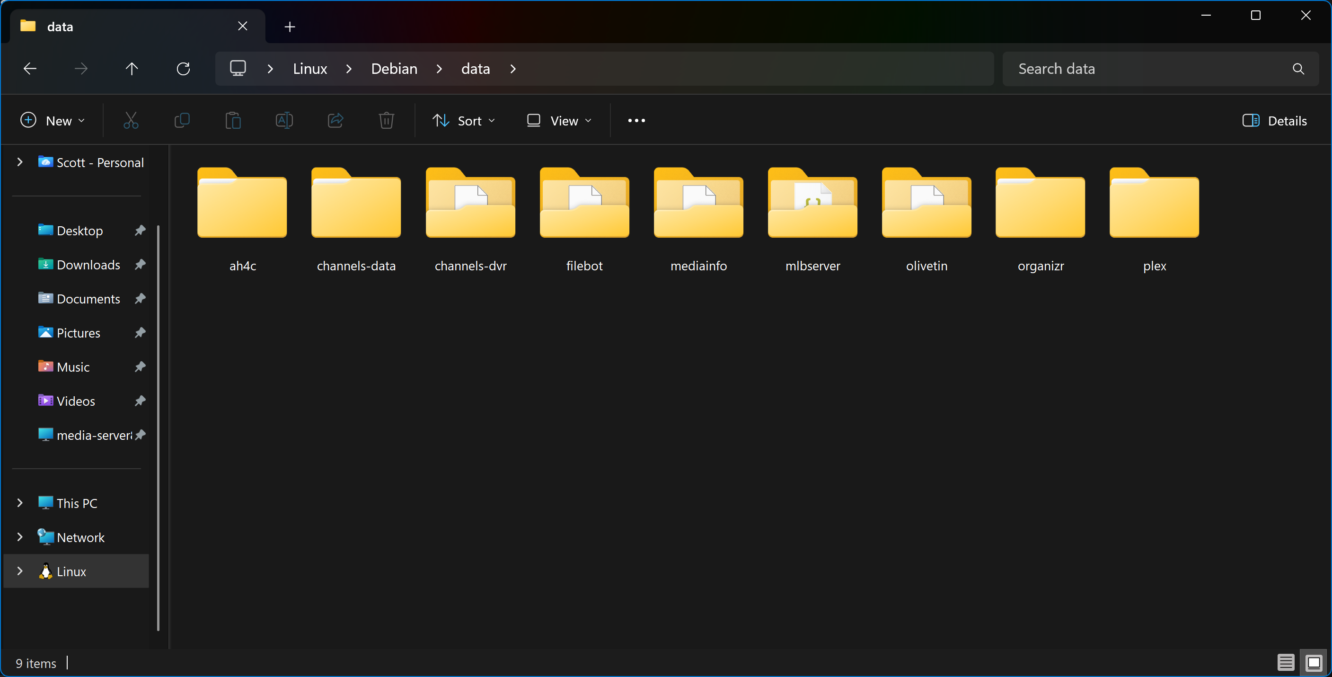
Task: Click the Share icon in toolbar
Action: pyautogui.click(x=335, y=121)
